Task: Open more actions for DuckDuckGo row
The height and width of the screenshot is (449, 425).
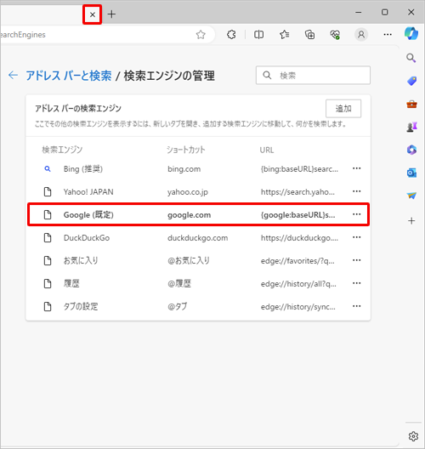Action: click(357, 237)
